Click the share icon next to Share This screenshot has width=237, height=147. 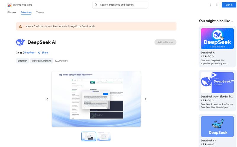coord(39,53)
